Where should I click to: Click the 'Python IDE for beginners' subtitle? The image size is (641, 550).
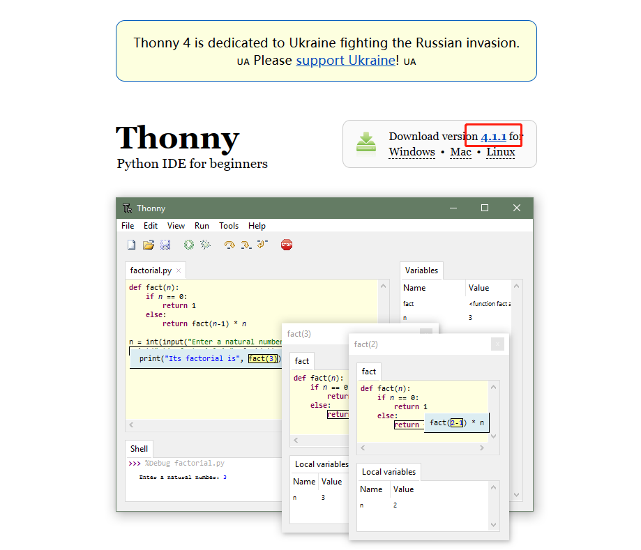pos(192,163)
